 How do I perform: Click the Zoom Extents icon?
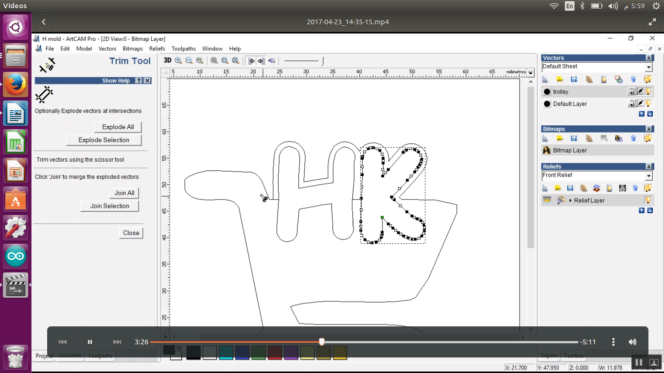coord(236,61)
